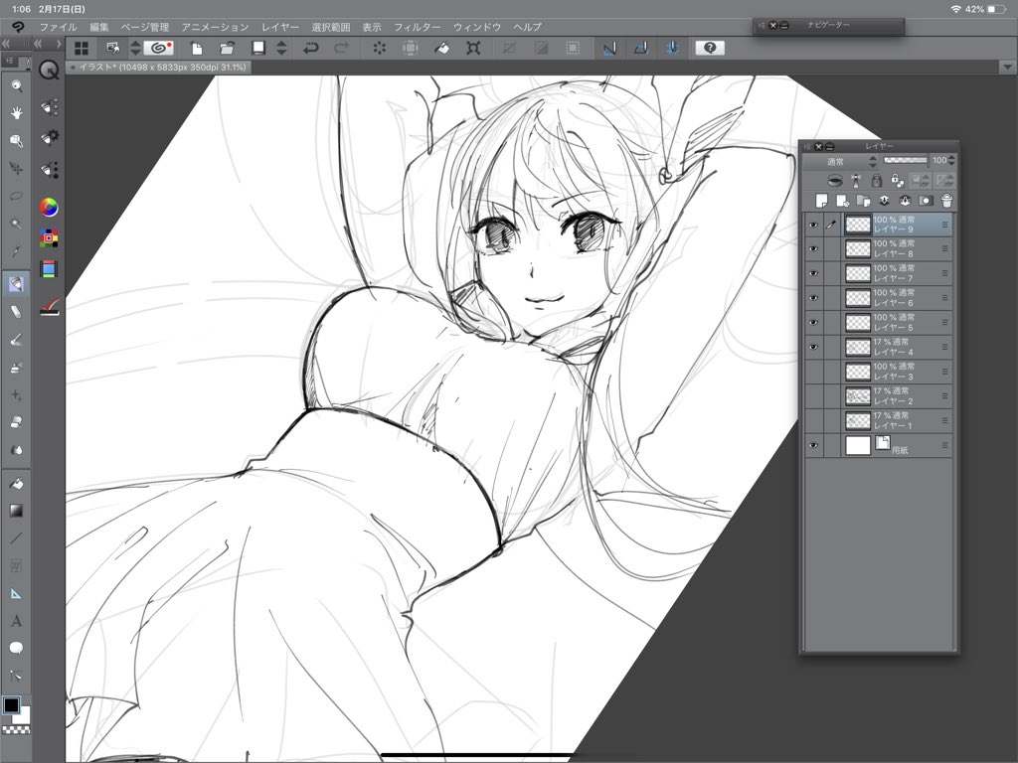
Task: Select the Blend droplet tool
Action: click(x=16, y=450)
